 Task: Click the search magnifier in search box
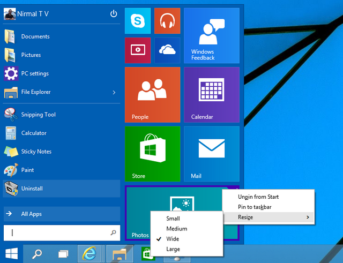(113, 232)
